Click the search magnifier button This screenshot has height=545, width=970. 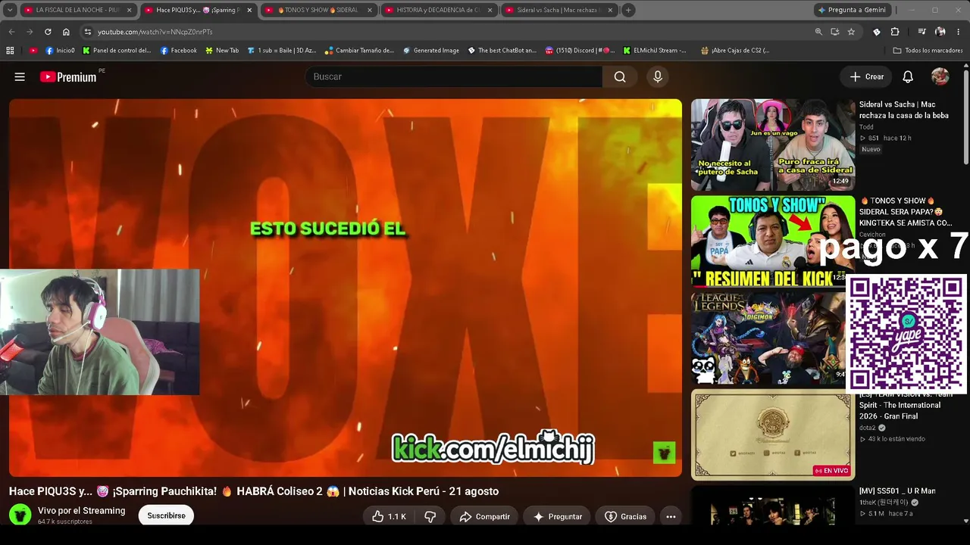tap(620, 76)
